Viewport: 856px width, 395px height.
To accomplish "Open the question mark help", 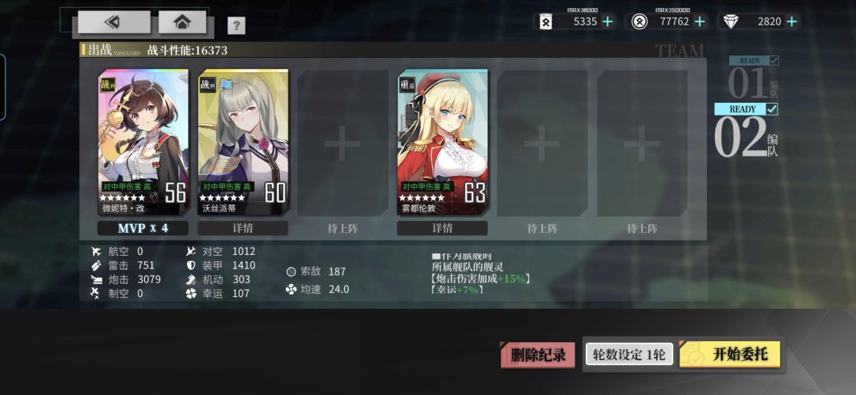I will pos(236,25).
